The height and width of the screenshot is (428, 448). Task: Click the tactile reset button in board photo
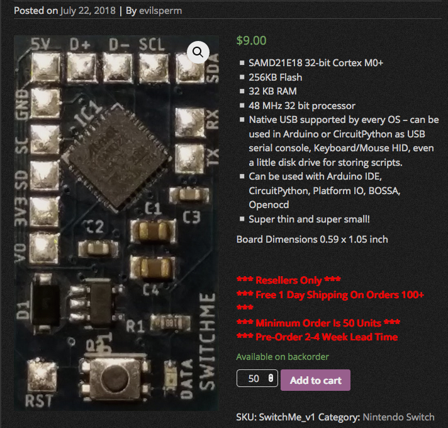tap(115, 378)
